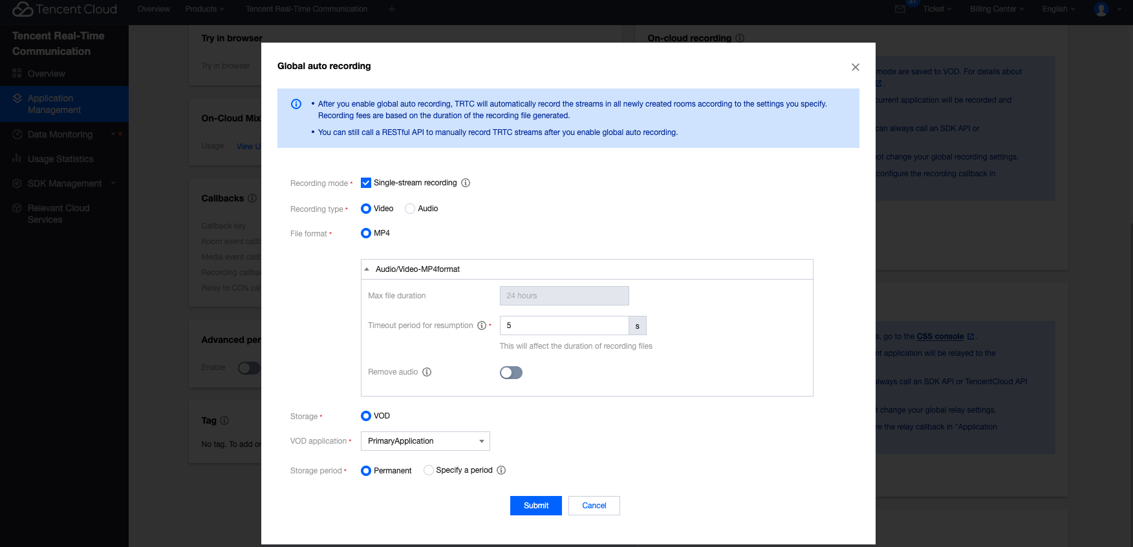Screen dimensions: 1133x547
Task: Click the user account avatar icon
Action: (x=1101, y=9)
